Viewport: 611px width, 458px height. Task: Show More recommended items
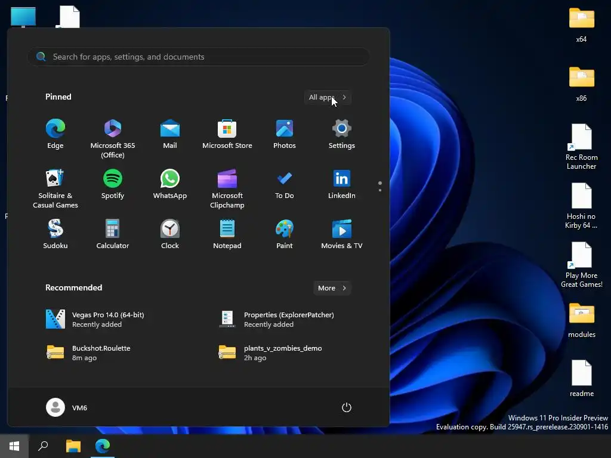point(332,288)
